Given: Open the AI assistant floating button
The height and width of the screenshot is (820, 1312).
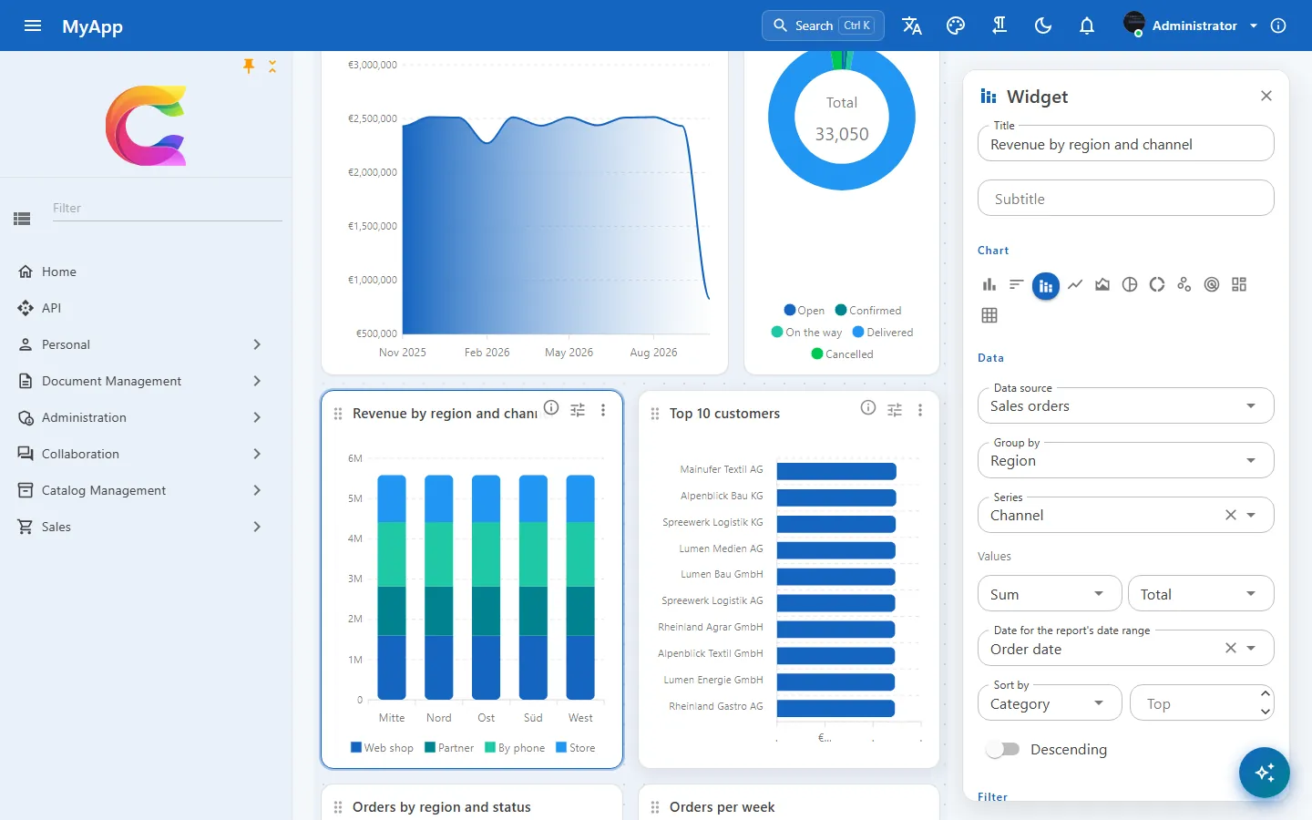Looking at the screenshot, I should coord(1265,773).
